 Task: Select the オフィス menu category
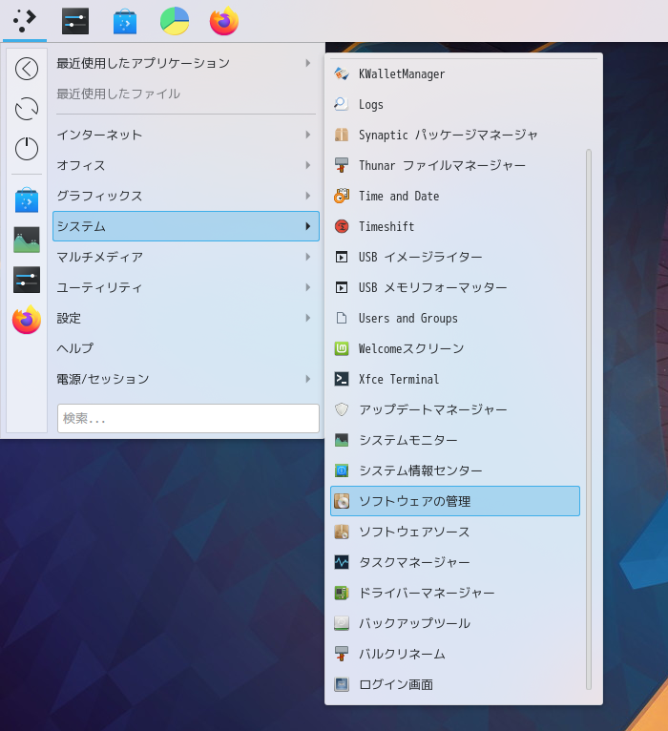(186, 165)
